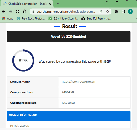View site security lock info
Screen dimensions: 137x130
(x=33, y=12)
